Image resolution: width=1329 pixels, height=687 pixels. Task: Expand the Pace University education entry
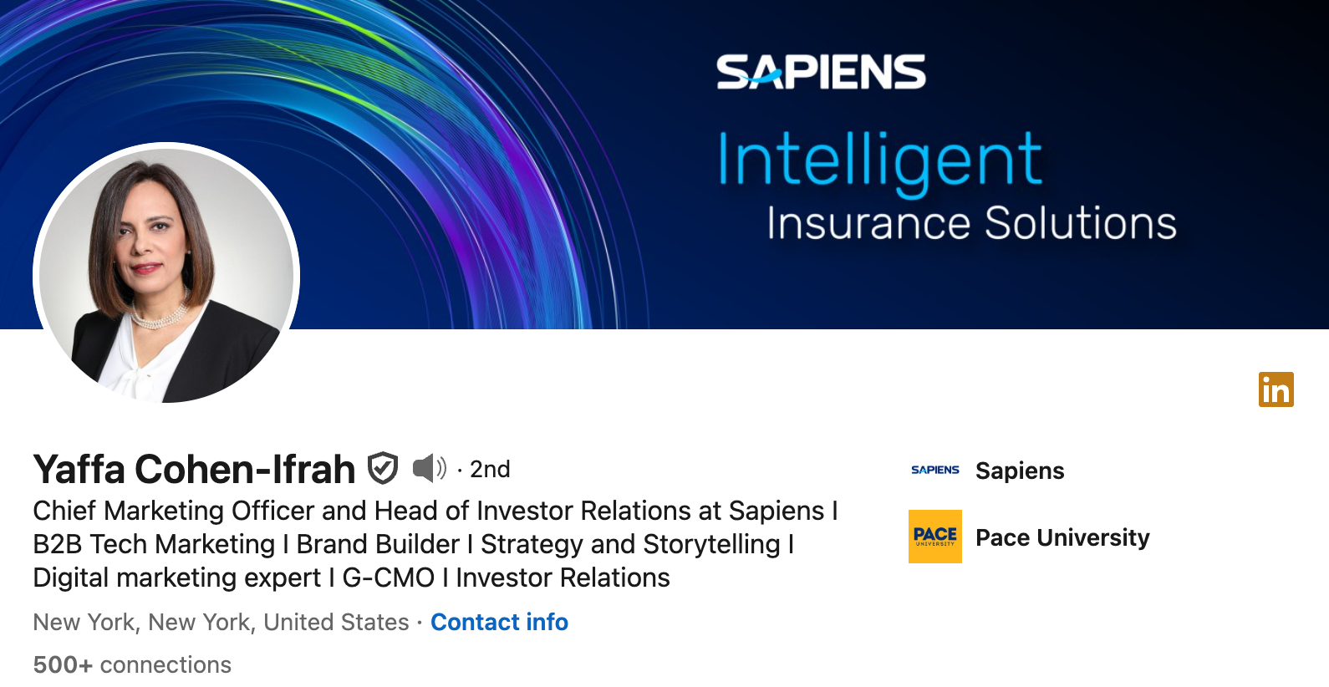click(1062, 537)
